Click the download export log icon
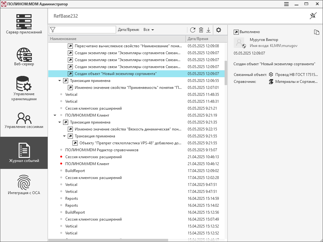 [208, 30]
